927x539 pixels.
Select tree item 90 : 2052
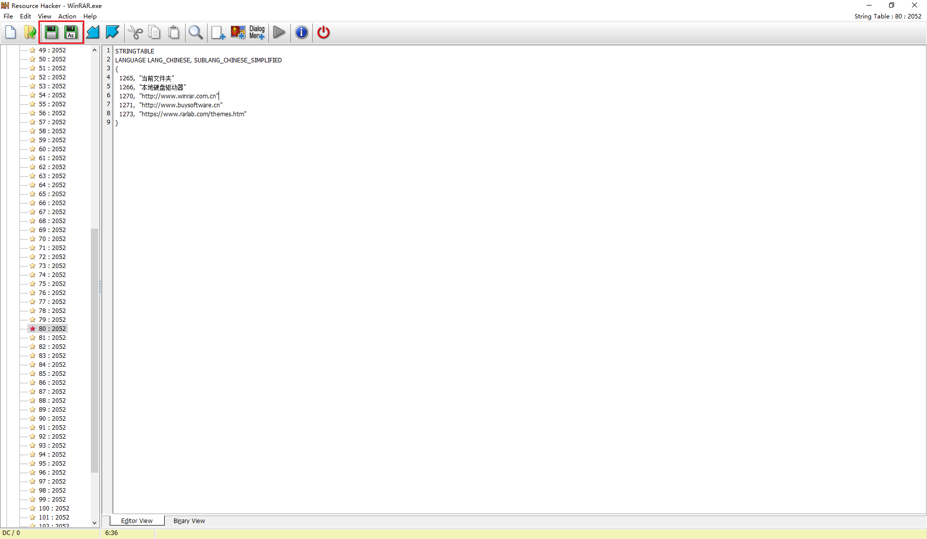pos(52,418)
